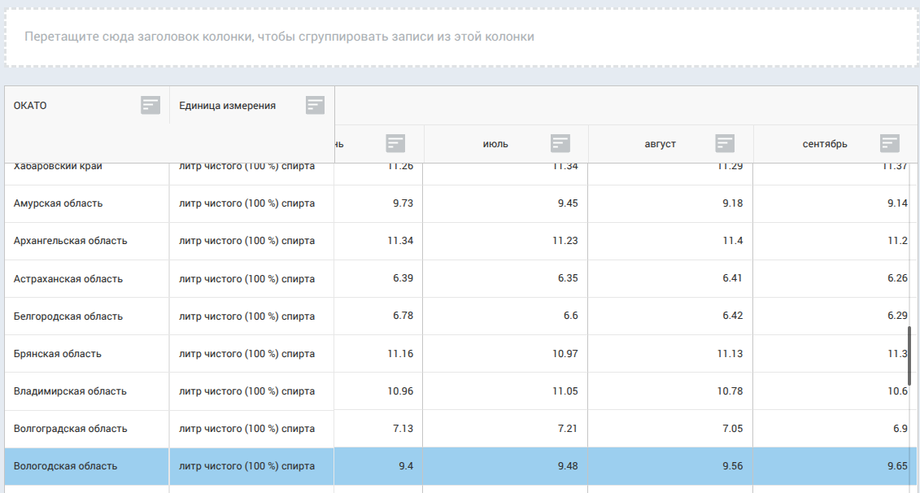This screenshot has width=920, height=493.
Task: Sort table by июль column header
Action: pos(495,144)
